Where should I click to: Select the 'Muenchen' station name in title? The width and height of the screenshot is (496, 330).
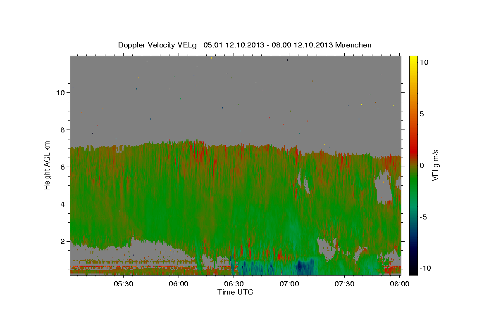coord(353,45)
